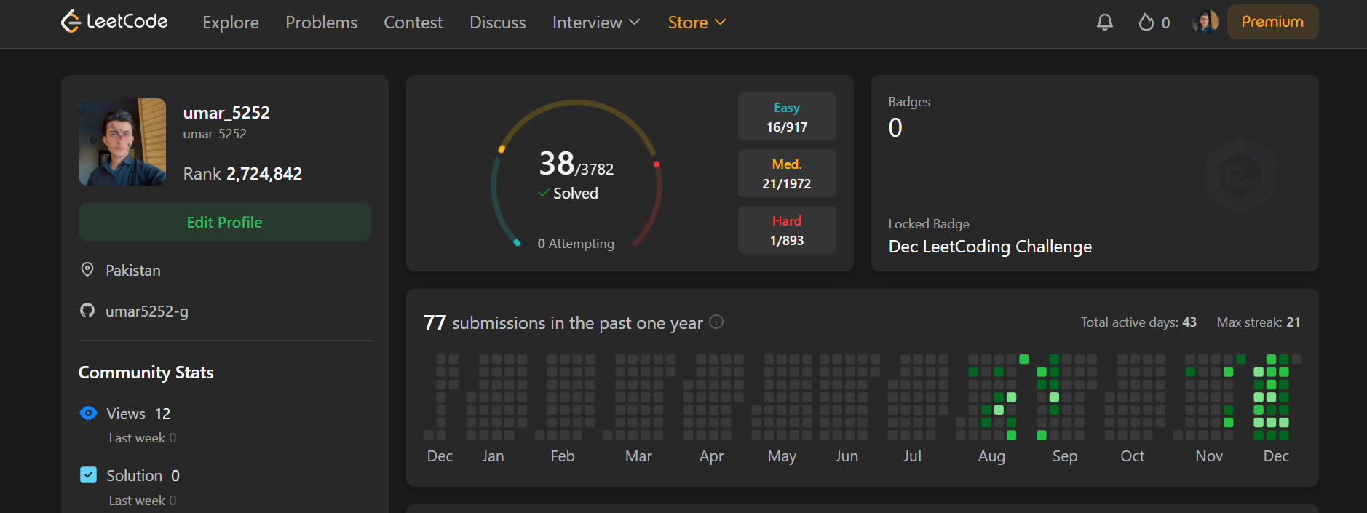Open the notifications bell
Image resolution: width=1367 pixels, height=513 pixels.
pyautogui.click(x=1104, y=23)
